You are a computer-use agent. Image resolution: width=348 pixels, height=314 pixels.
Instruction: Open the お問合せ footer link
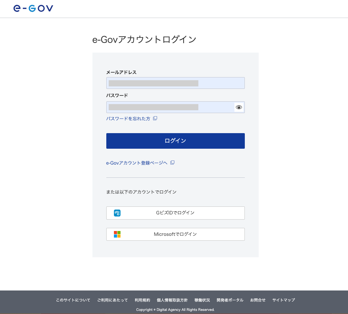coord(258,300)
